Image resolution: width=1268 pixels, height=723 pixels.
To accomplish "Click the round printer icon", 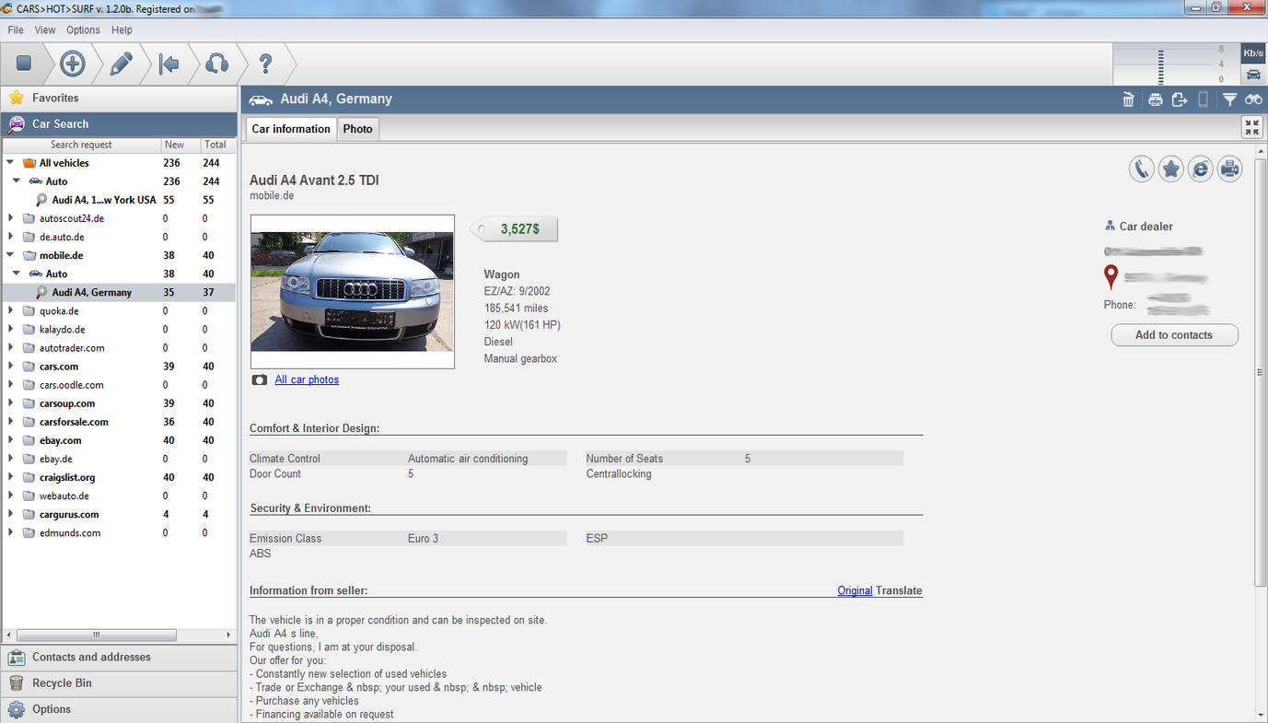I will point(1229,169).
